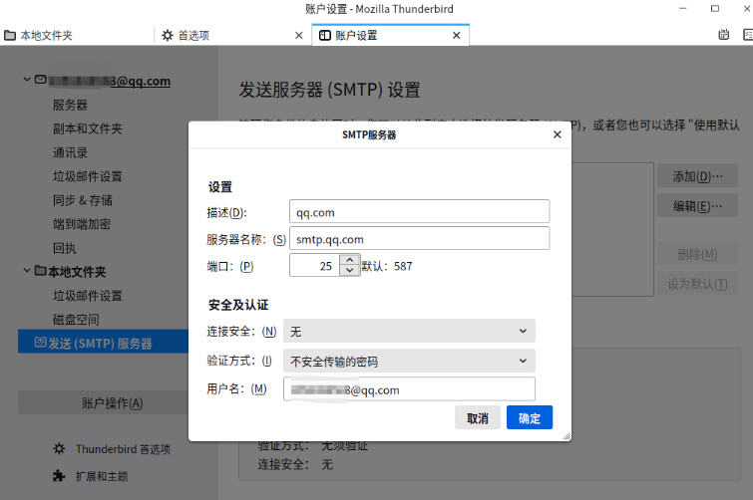Open Thunderbird 首选项 link
The width and height of the screenshot is (753, 500).
[x=123, y=449]
